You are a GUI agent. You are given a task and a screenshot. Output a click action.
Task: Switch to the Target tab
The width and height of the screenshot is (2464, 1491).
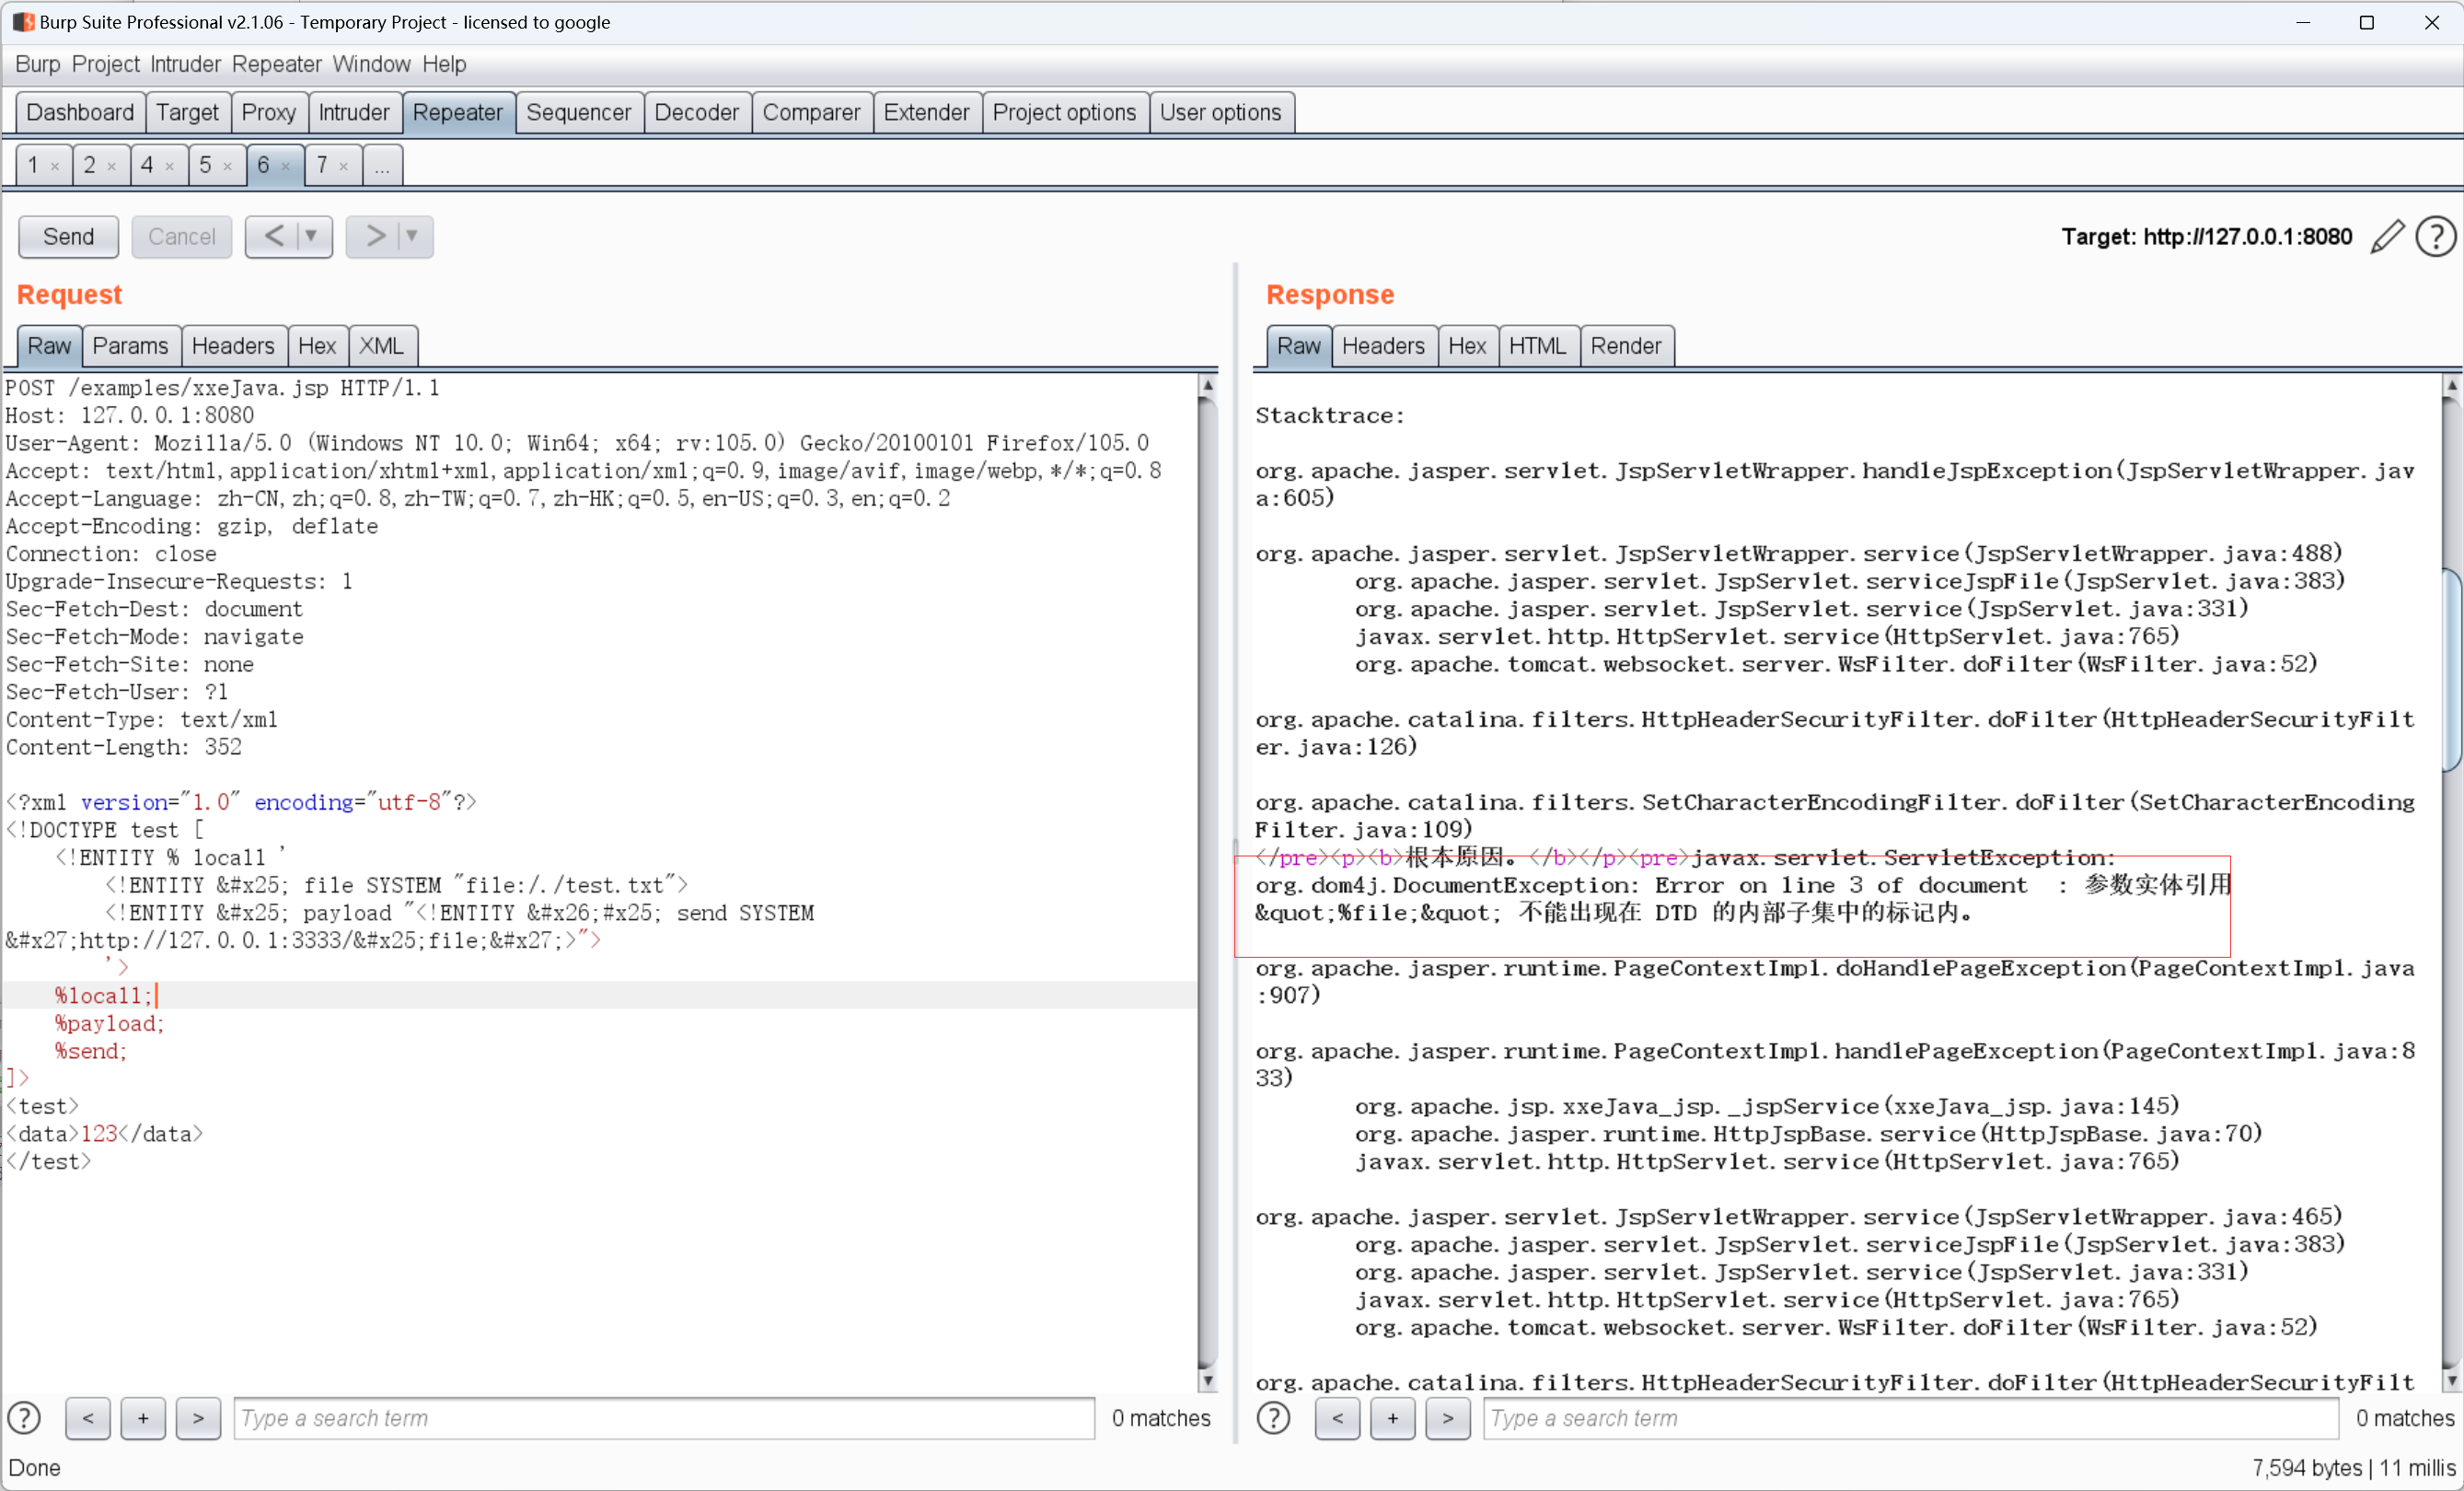point(187,112)
